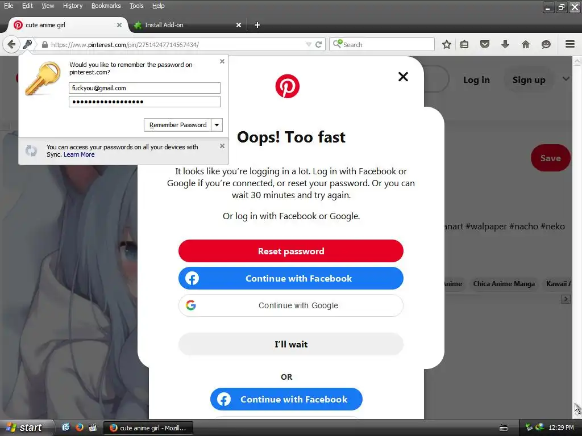Open the Remember Password dropdown arrow
Screen dimensions: 582x436
click(x=217, y=125)
